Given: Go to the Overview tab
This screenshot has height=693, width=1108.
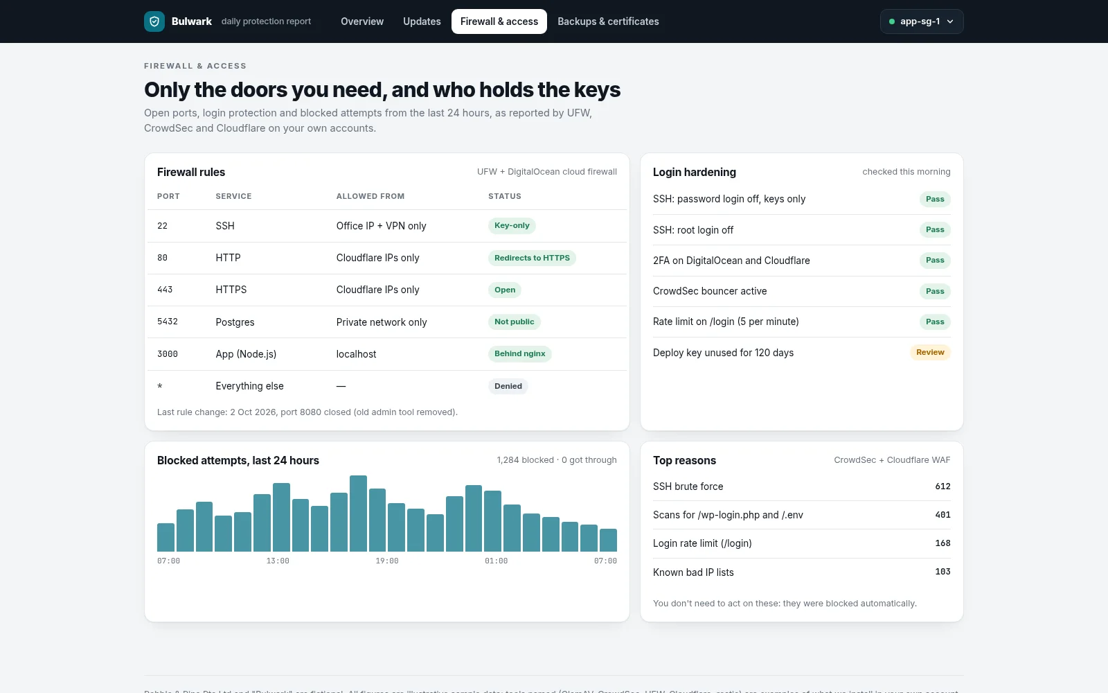Looking at the screenshot, I should 362,21.
